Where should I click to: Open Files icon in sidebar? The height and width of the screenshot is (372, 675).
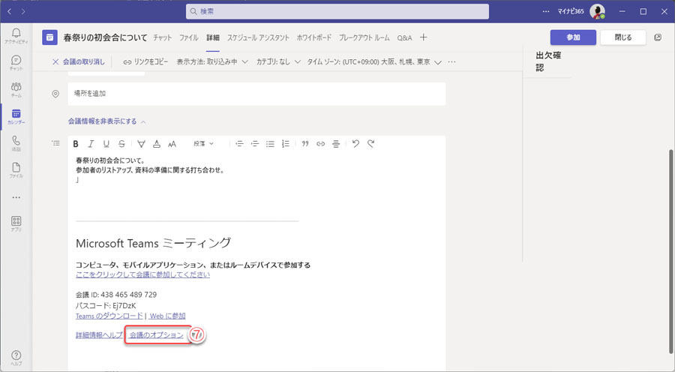16,170
